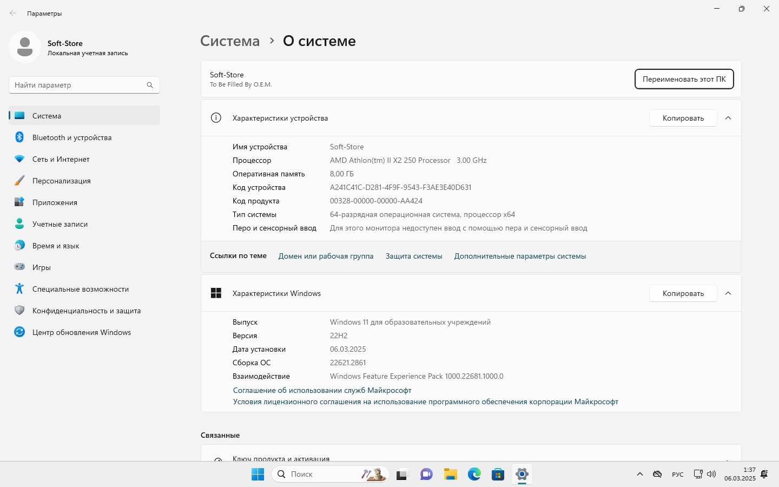The height and width of the screenshot is (487, 779).
Task: Click the Soft-Store user avatar
Action: tap(25, 47)
